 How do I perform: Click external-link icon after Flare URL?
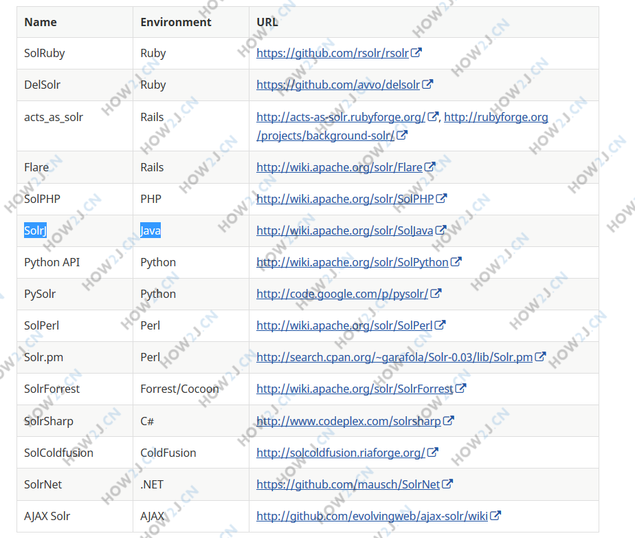pos(430,166)
